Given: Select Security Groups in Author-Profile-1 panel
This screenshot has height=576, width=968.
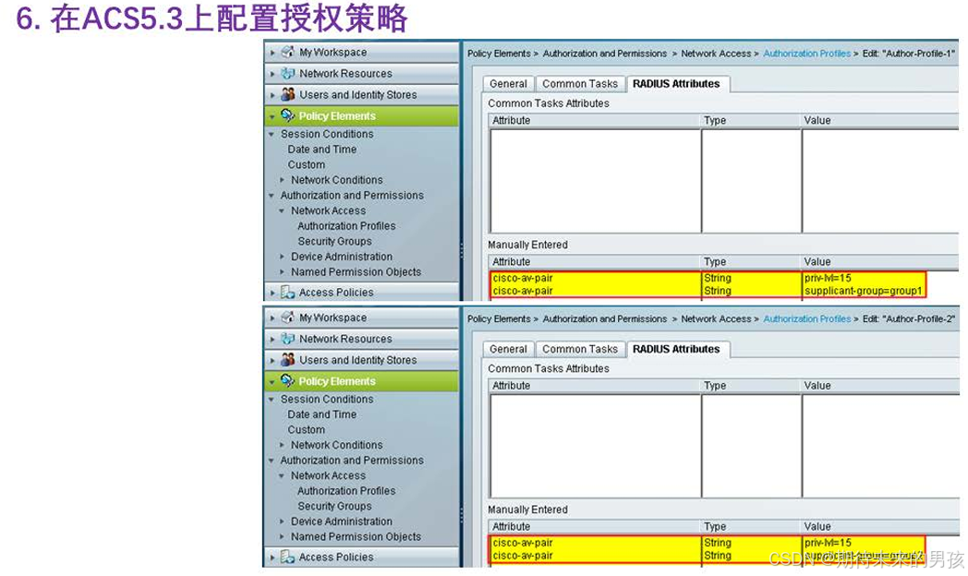Looking at the screenshot, I should [x=334, y=242].
